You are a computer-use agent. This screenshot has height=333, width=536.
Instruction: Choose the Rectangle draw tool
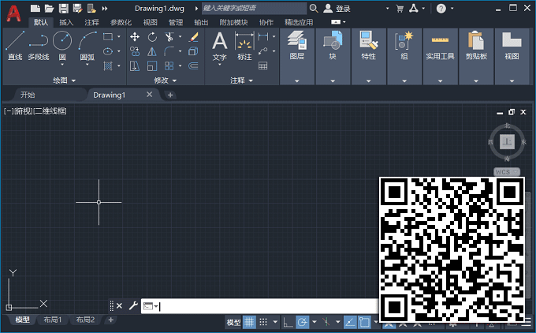(x=108, y=36)
